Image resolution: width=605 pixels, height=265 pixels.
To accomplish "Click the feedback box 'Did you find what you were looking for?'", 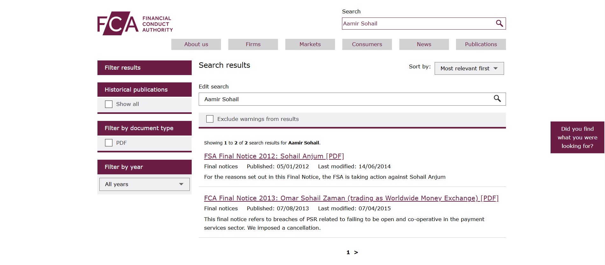I will coord(577,137).
